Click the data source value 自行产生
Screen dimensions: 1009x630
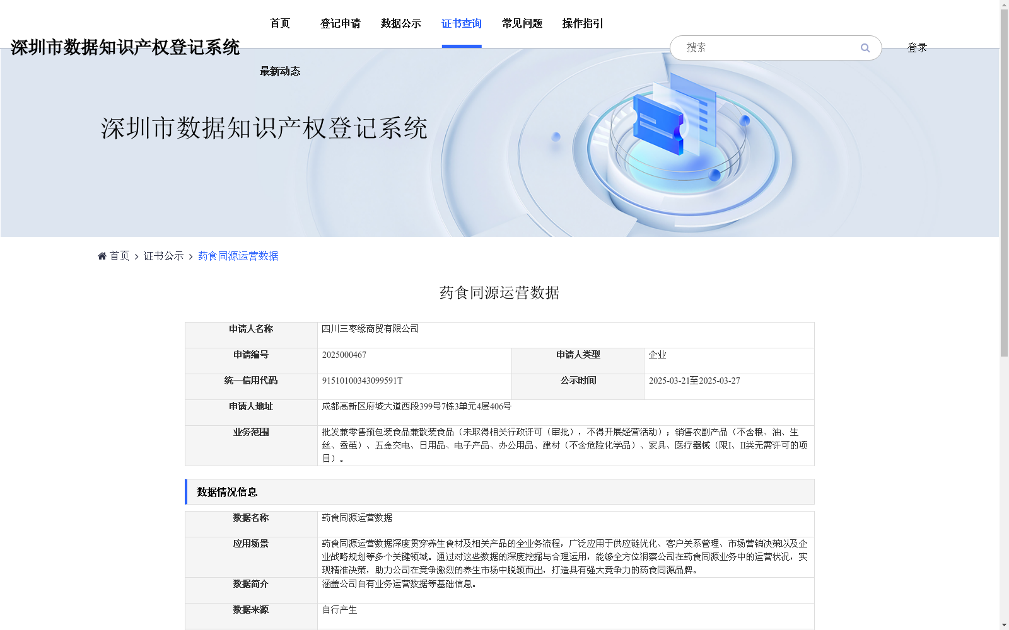[339, 610]
